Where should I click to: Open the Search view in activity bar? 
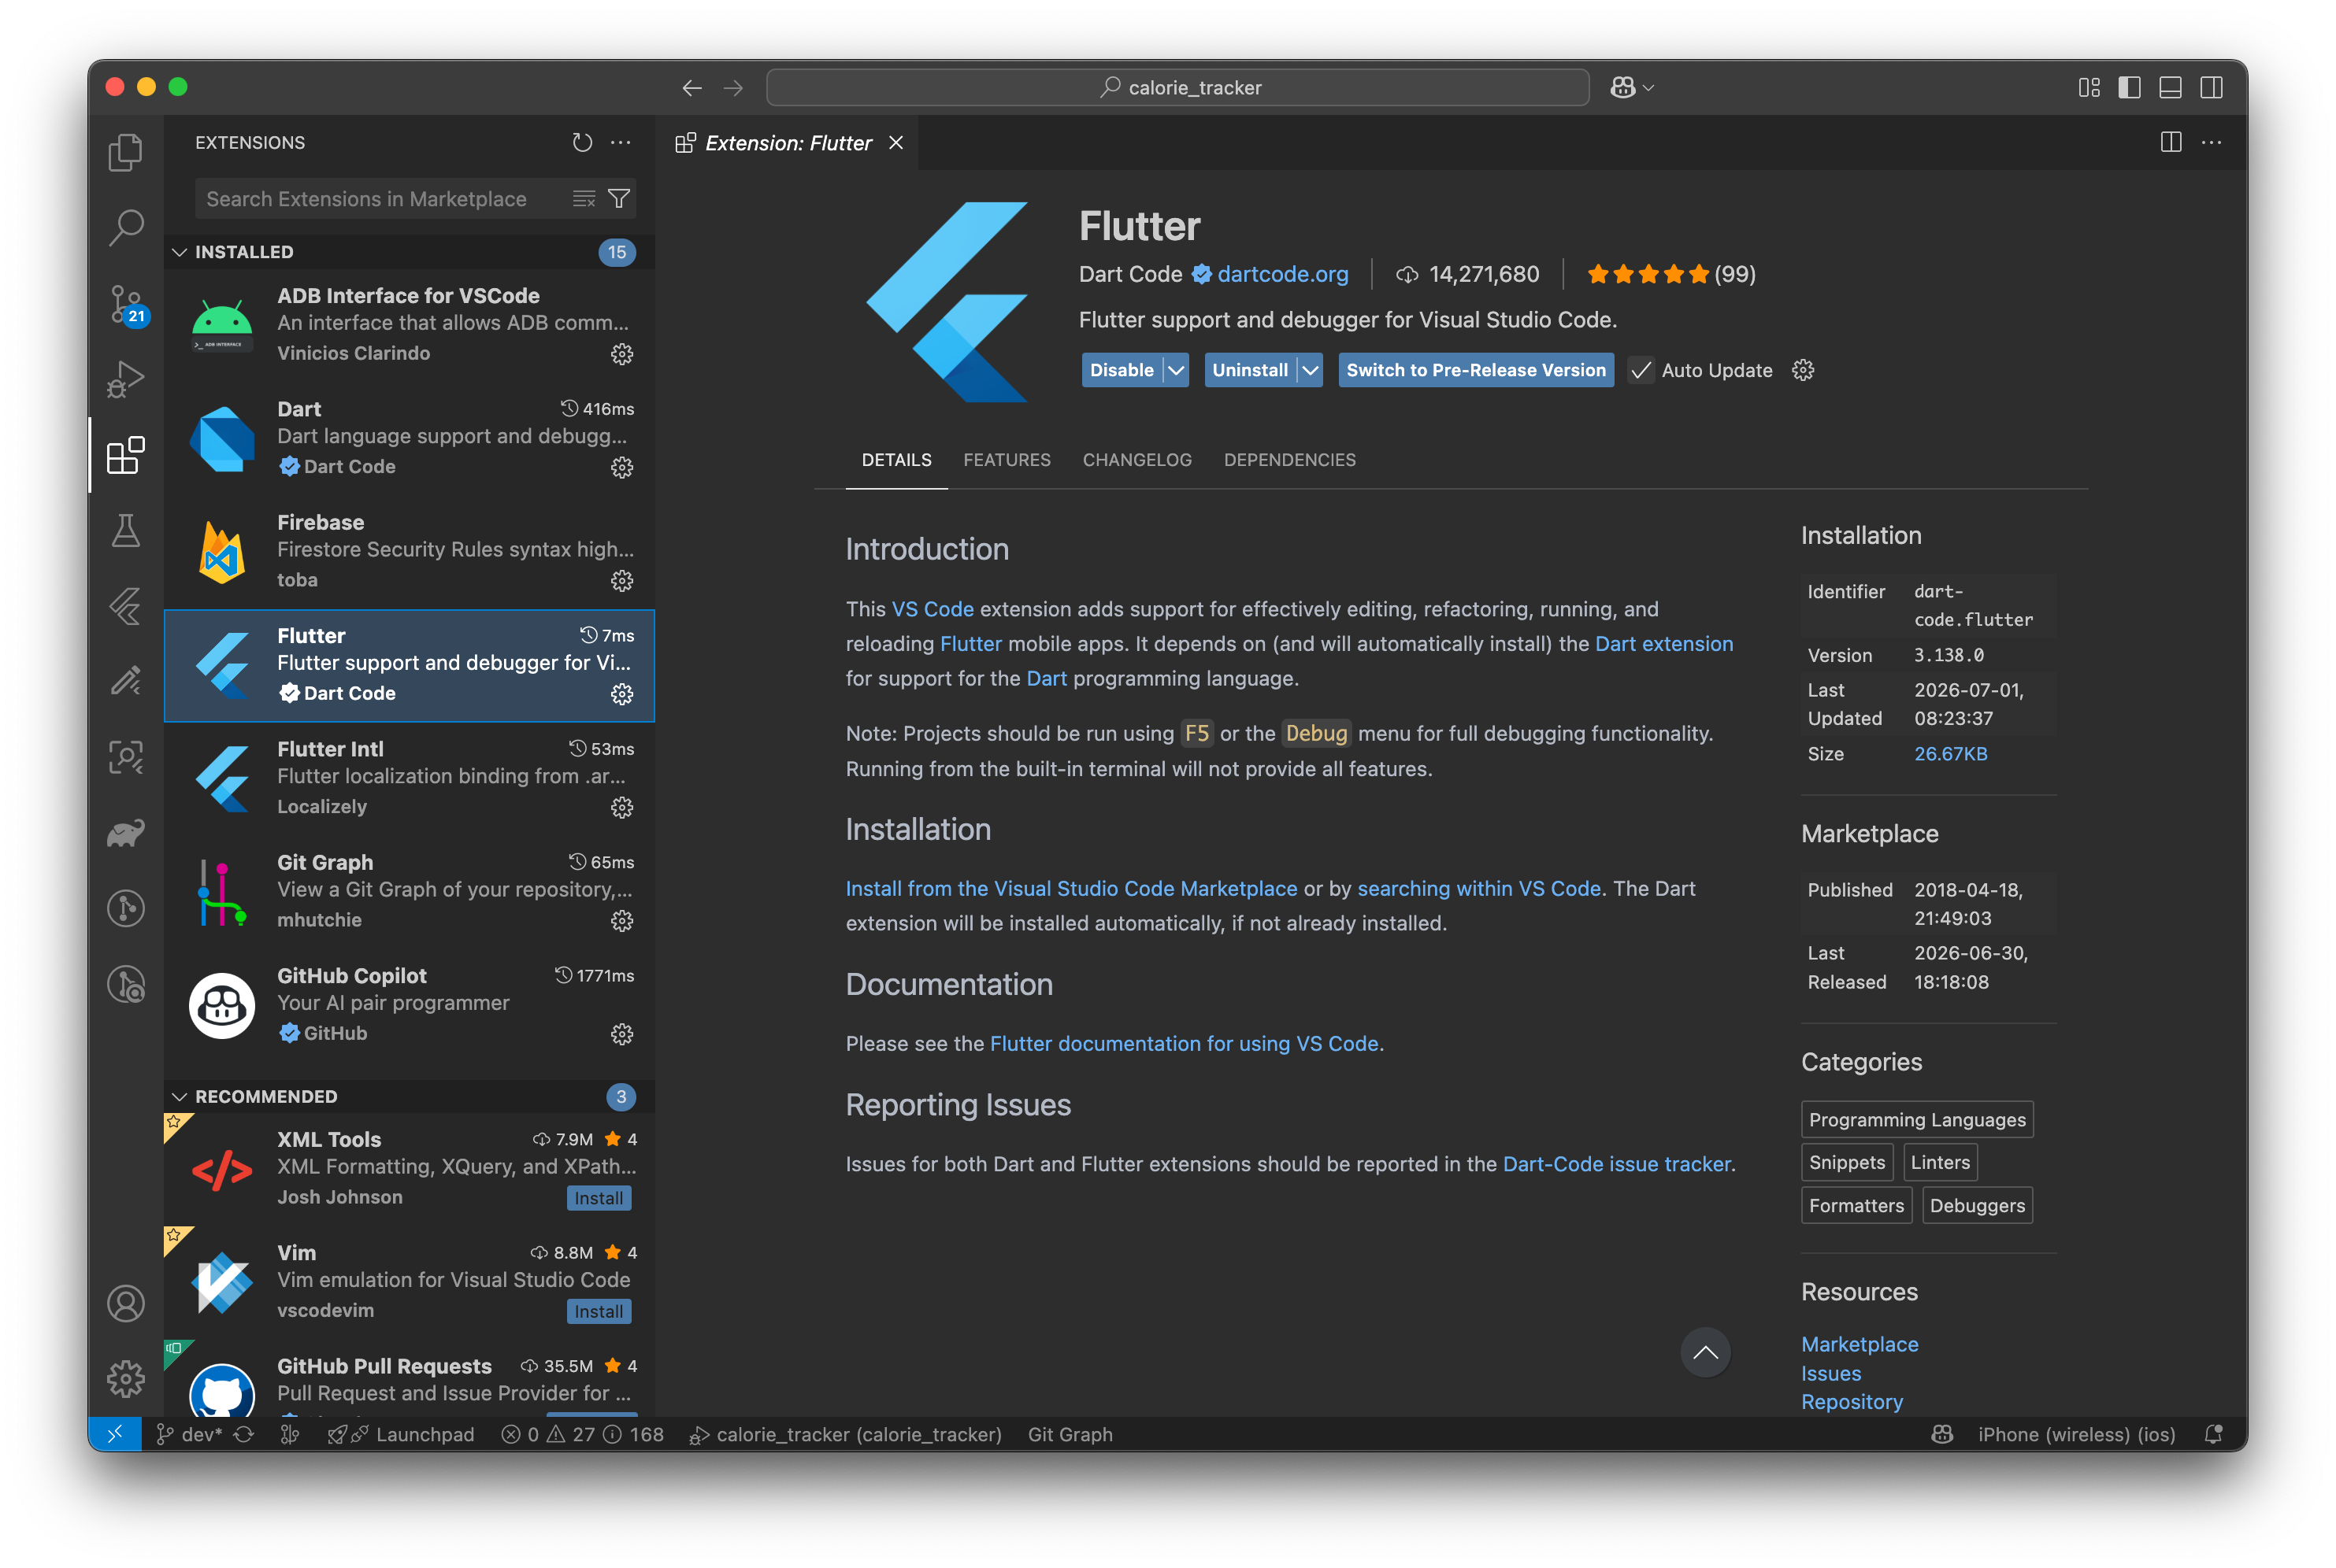(x=126, y=227)
